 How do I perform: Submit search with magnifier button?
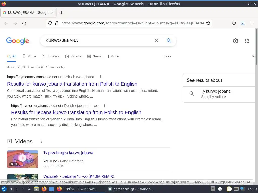pos(169,40)
